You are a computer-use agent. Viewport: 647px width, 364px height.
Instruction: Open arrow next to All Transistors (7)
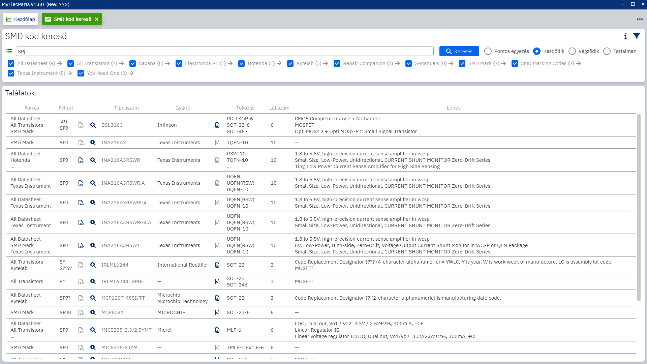pos(121,63)
